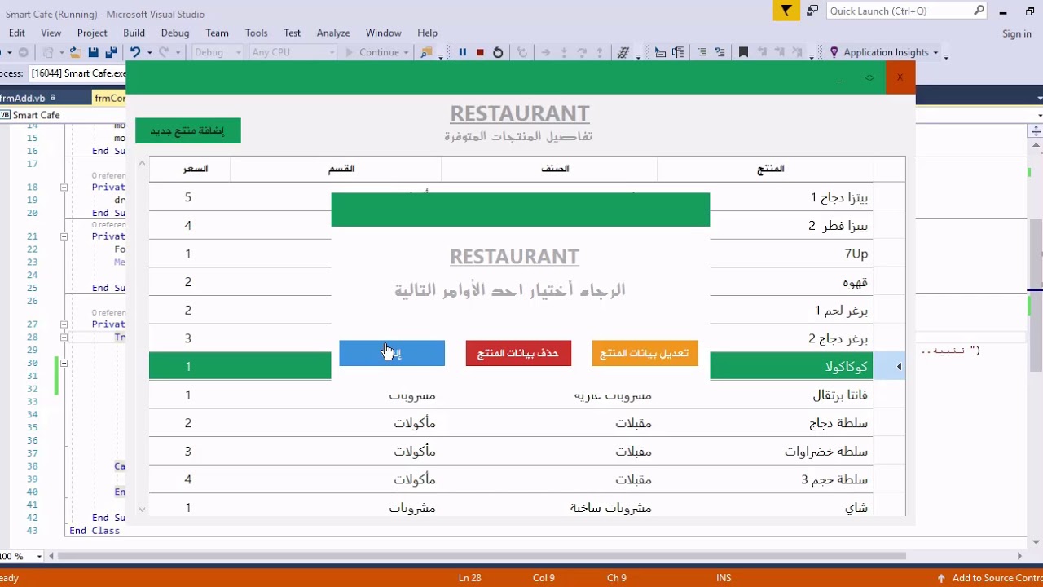Open the Test menu
The image size is (1043, 587).
(x=292, y=33)
